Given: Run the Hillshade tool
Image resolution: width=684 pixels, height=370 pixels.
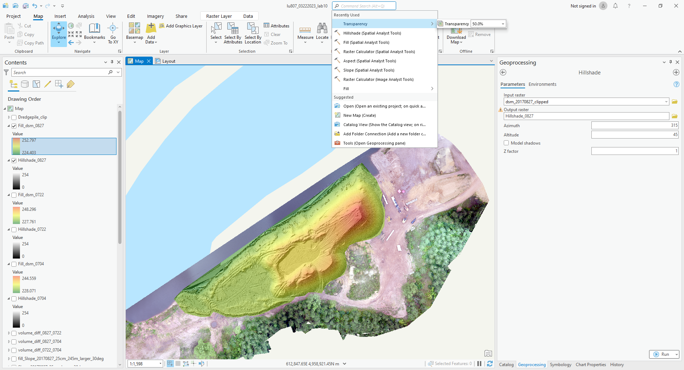Looking at the screenshot, I should click(x=662, y=354).
